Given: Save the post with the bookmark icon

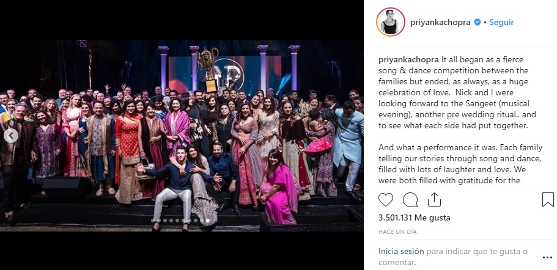Looking at the screenshot, I should tap(548, 200).
